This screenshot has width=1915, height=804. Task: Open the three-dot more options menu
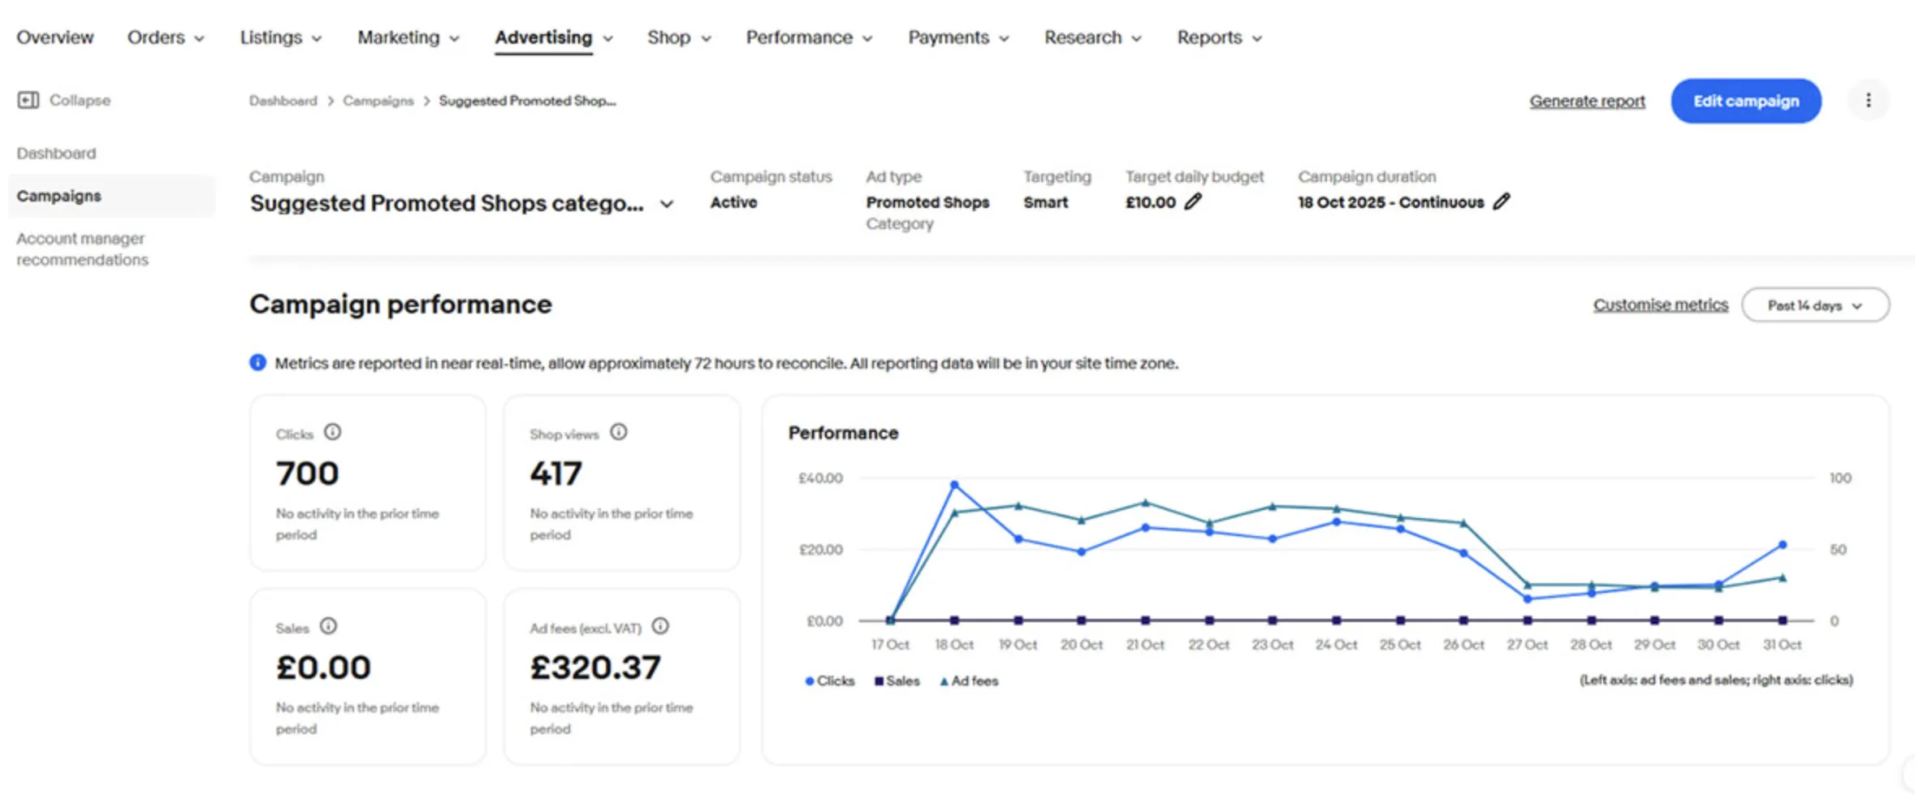(x=1868, y=100)
